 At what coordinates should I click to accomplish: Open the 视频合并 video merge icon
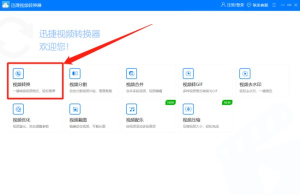pos(131,73)
